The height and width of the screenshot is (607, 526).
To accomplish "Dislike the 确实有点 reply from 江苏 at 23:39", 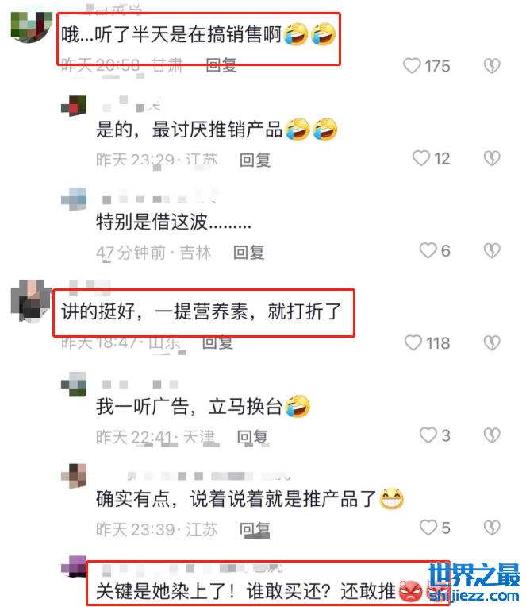I will pyautogui.click(x=492, y=528).
